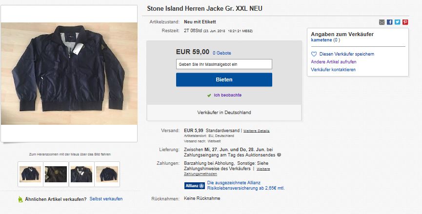Expand 'Weitere Details' for shipping
Screen dimensions: 422x214
(256, 131)
